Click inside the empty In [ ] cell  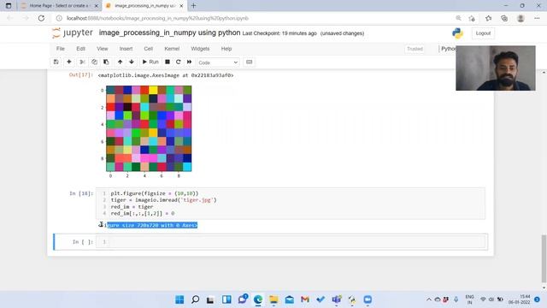(x=291, y=241)
